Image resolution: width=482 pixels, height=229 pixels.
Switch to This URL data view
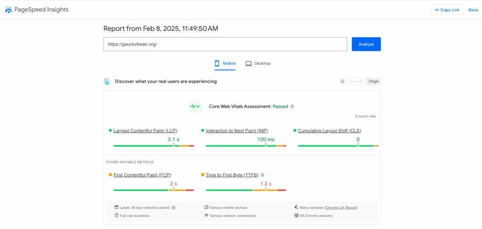(x=356, y=81)
